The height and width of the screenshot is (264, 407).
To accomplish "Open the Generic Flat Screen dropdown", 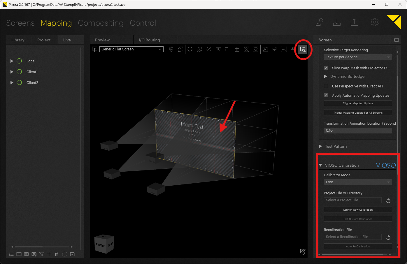I will point(131,49).
